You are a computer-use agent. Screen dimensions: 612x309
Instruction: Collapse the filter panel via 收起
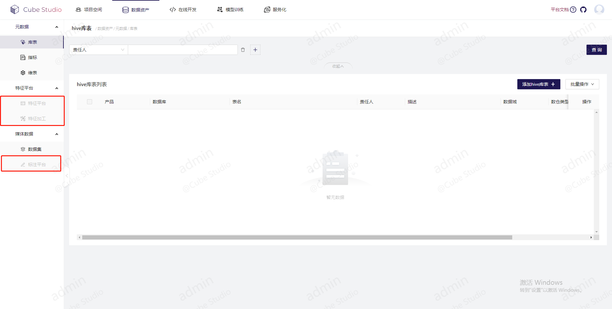pos(338,66)
